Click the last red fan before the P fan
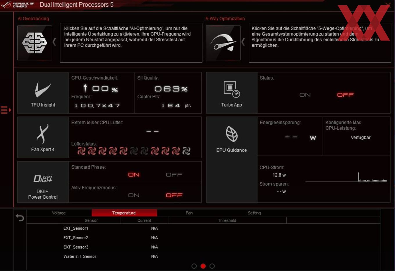The width and height of the screenshot is (395, 271). coord(176,151)
